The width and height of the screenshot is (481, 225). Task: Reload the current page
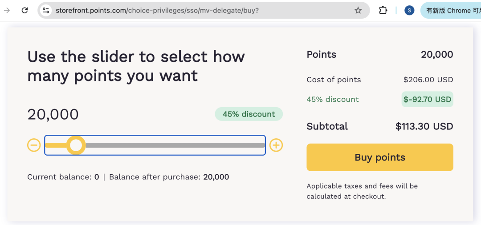click(25, 10)
